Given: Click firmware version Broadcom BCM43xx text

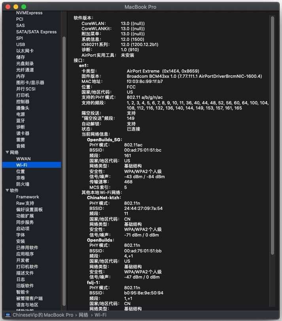Looking at the screenshot, I should click(194, 76).
